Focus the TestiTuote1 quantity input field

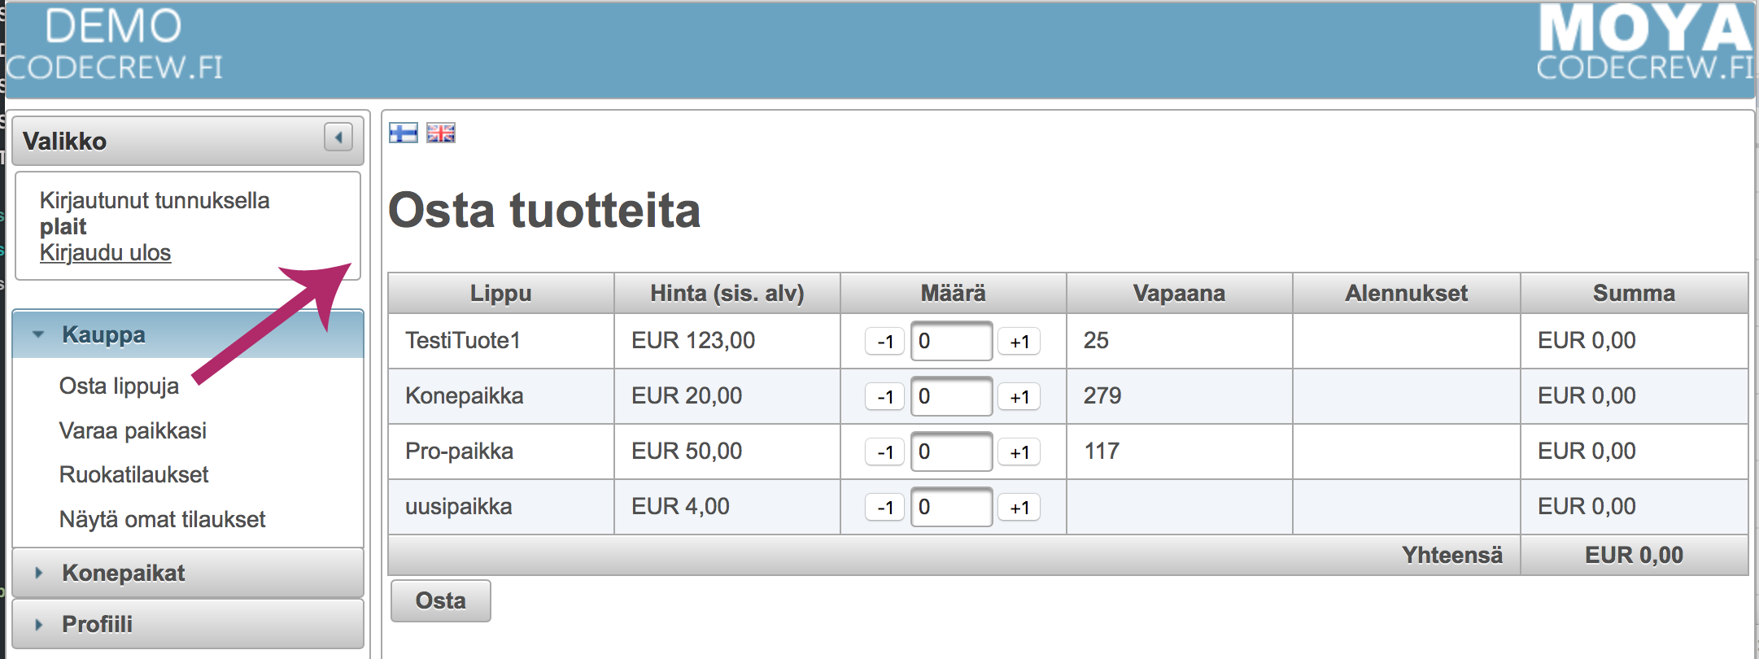[x=951, y=341]
